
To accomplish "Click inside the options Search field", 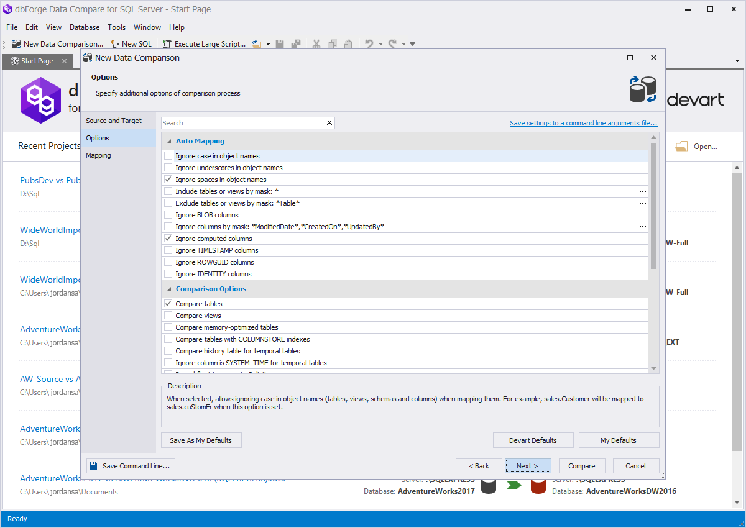I will click(242, 122).
